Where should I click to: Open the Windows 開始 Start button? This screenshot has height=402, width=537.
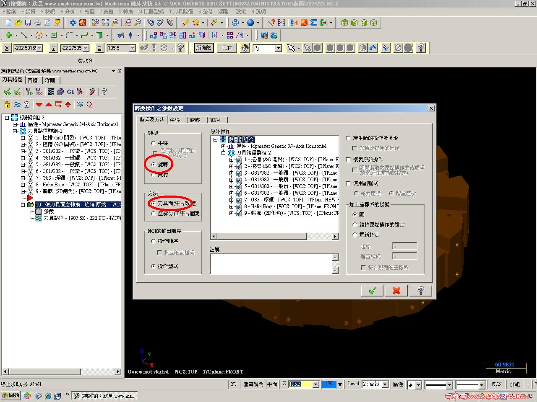coord(10,395)
